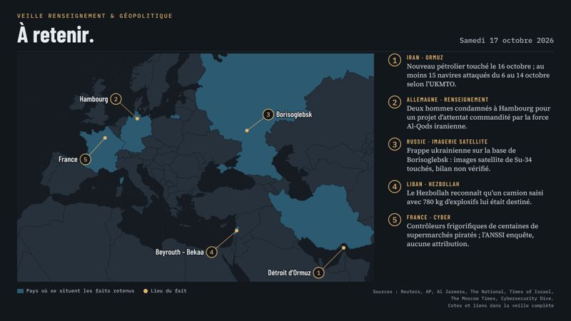This screenshot has height=321, width=571.
Task: Click the 'Pays où se situent les faits retenus' legend text
Action: click(x=80, y=291)
